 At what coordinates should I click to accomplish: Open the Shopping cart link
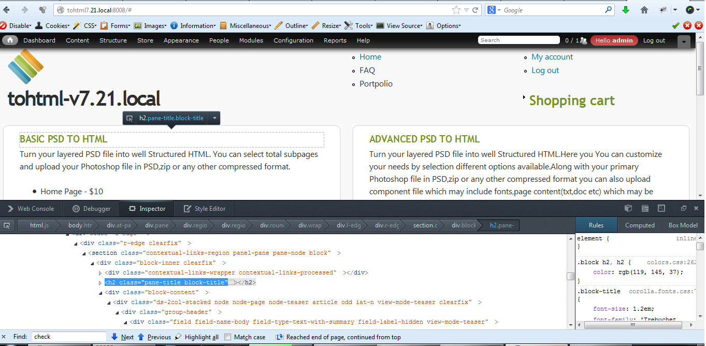coord(572,100)
